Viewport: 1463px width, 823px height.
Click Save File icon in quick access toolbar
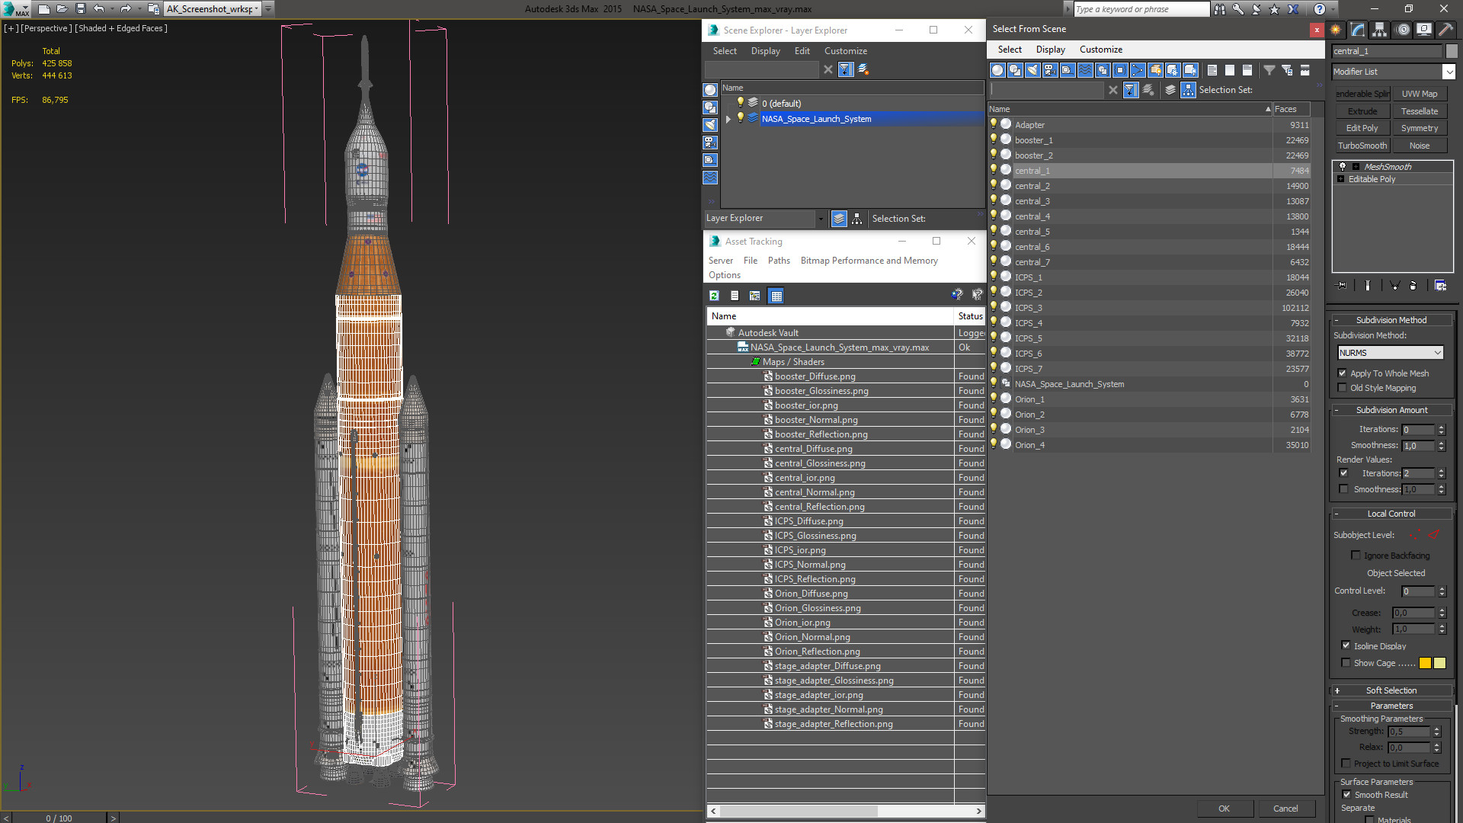tap(80, 9)
